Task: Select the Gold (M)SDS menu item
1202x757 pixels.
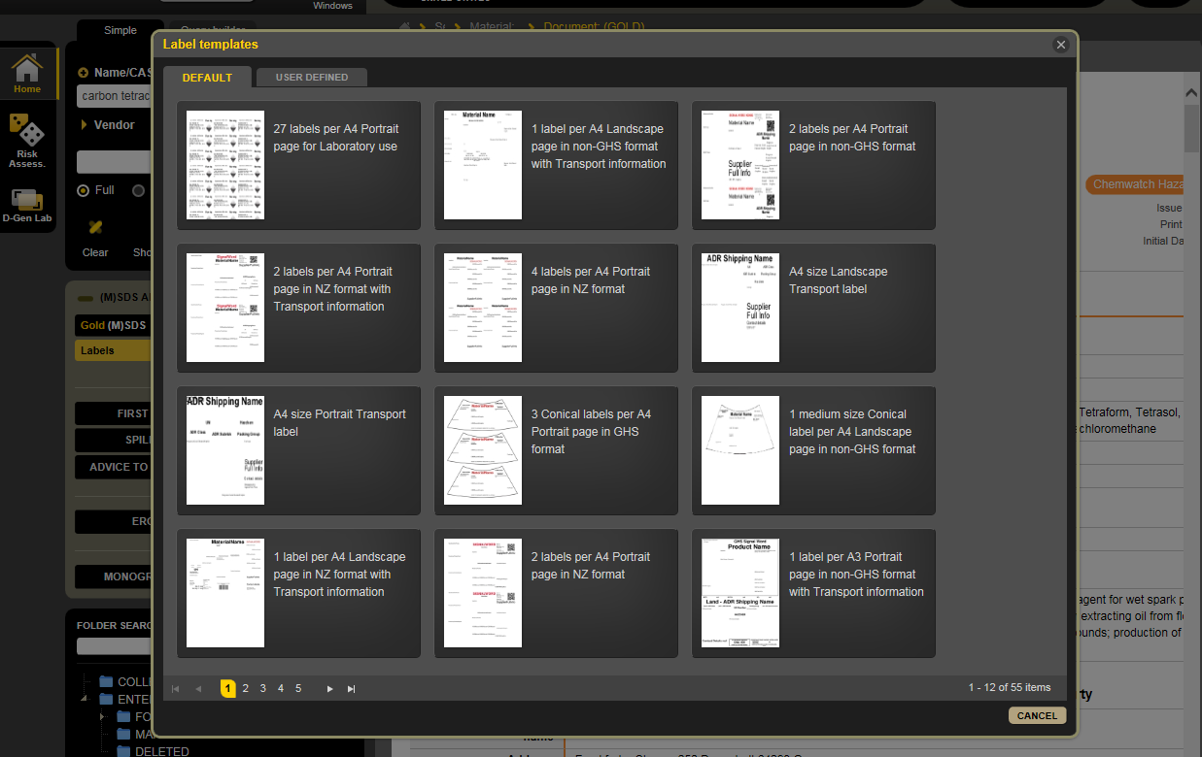Action: coord(113,325)
